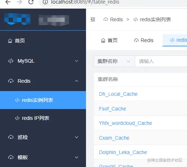
Task: Click the Redis breadcrumb link
Action: (113, 19)
